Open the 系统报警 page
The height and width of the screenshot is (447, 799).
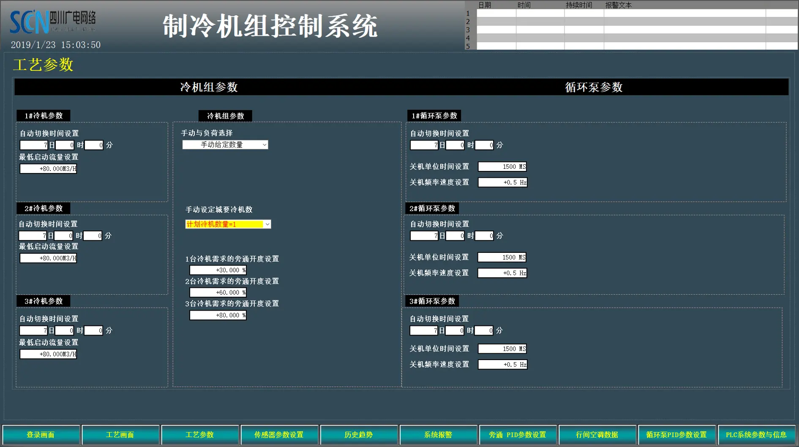pos(438,435)
